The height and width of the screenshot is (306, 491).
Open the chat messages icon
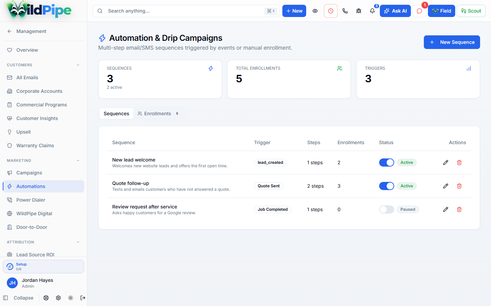pyautogui.click(x=419, y=11)
